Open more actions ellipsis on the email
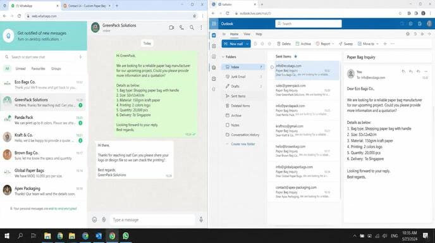 click(426, 72)
